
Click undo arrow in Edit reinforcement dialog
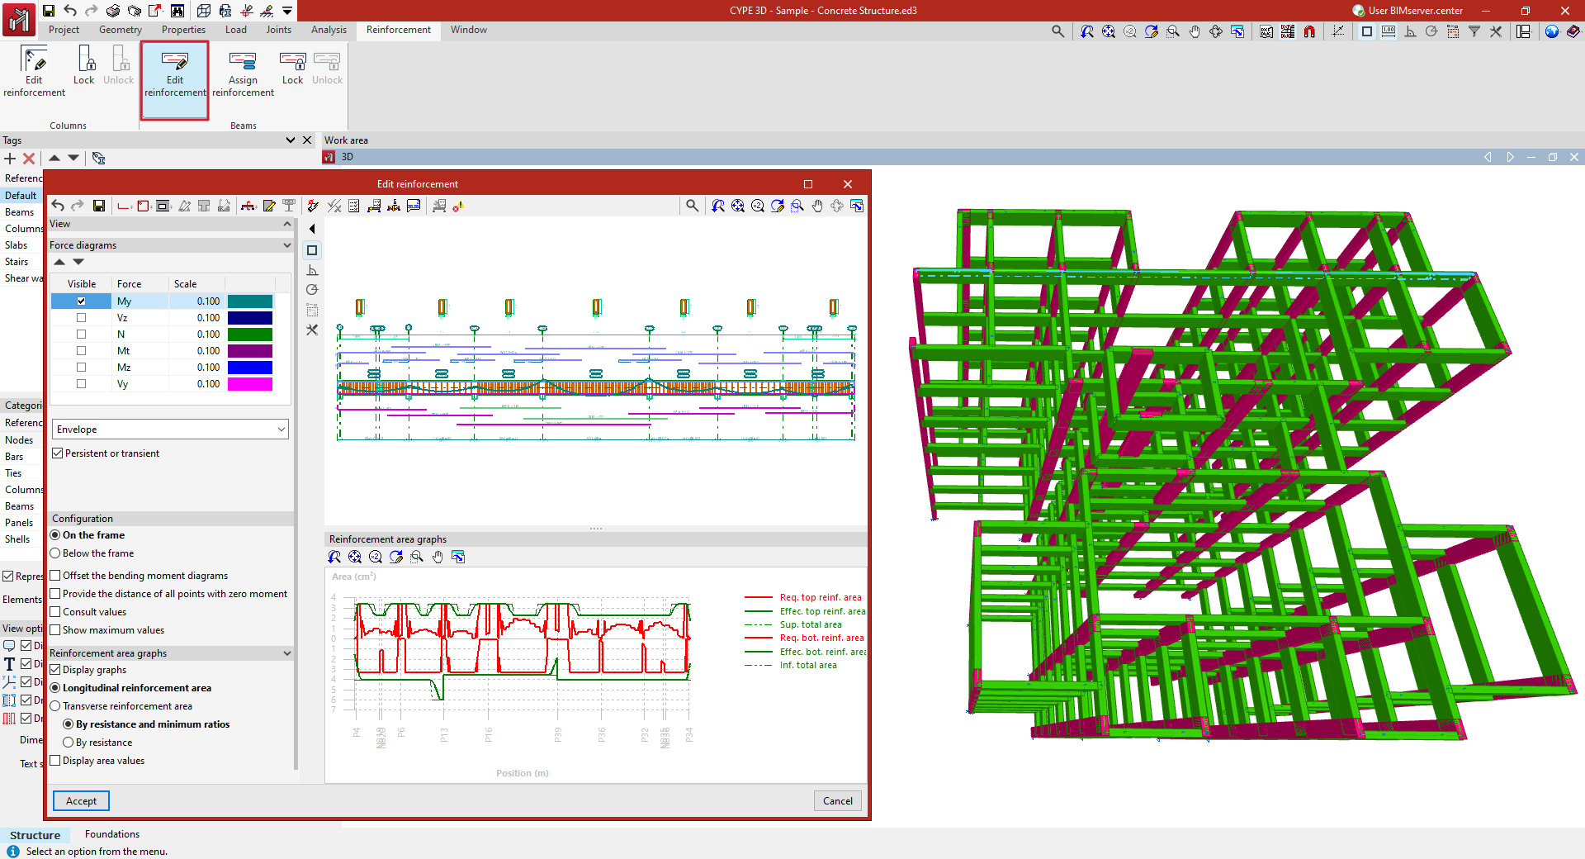58,206
